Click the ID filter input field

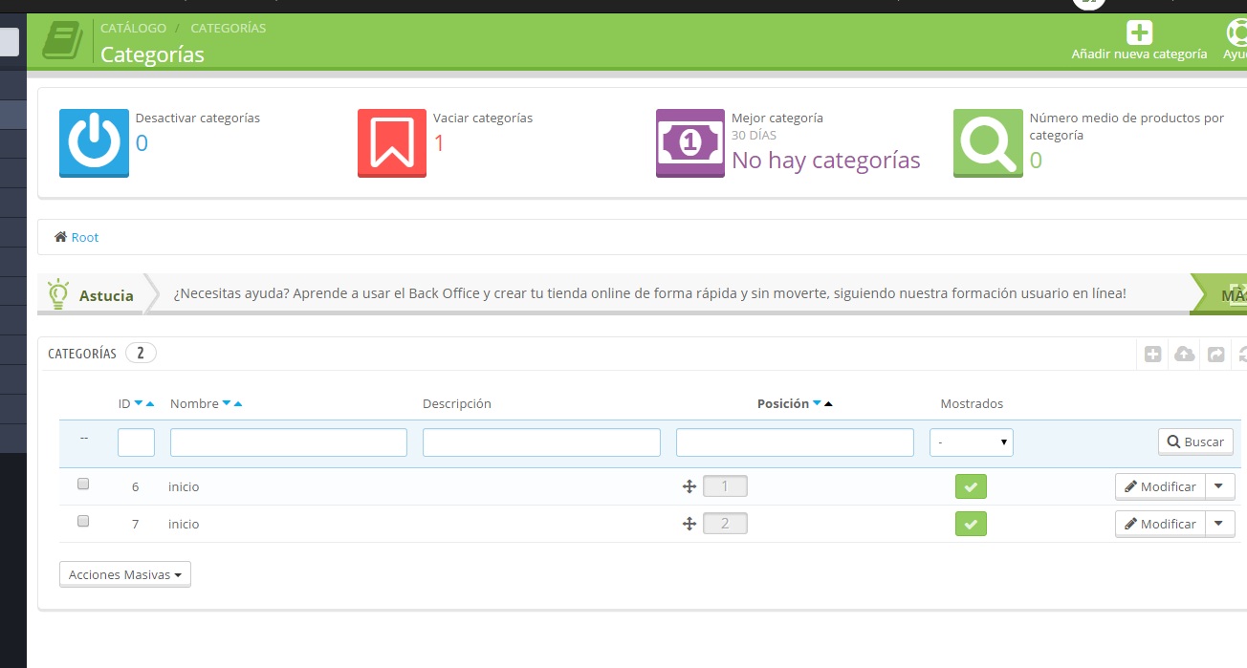click(x=136, y=442)
